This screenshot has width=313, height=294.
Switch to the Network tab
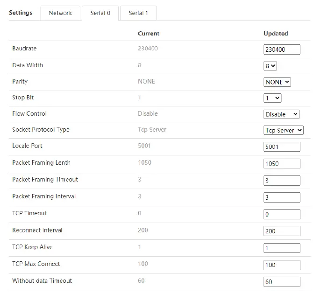click(60, 13)
